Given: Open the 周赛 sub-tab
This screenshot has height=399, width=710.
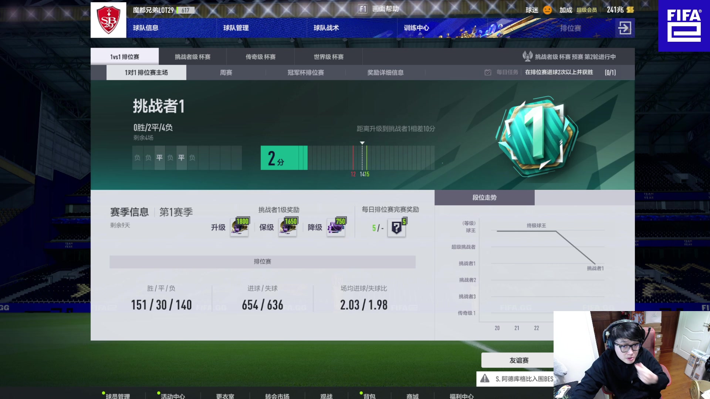Looking at the screenshot, I should [x=226, y=72].
